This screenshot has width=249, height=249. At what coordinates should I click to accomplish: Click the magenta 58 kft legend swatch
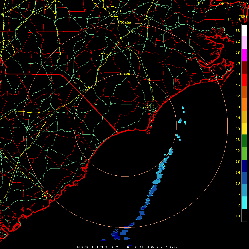pos(244,55)
